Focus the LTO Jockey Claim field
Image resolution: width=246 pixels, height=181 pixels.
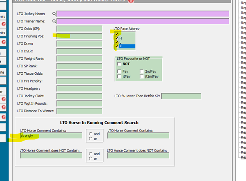point(79,96)
